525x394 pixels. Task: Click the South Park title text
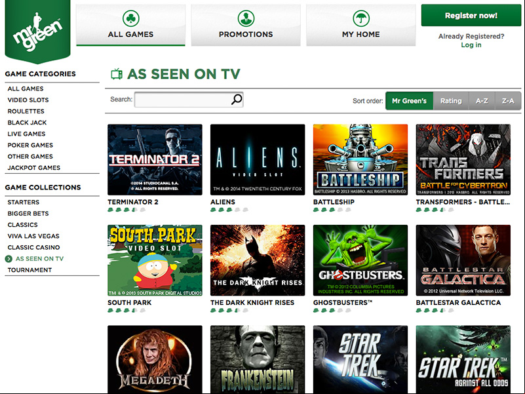coord(130,302)
